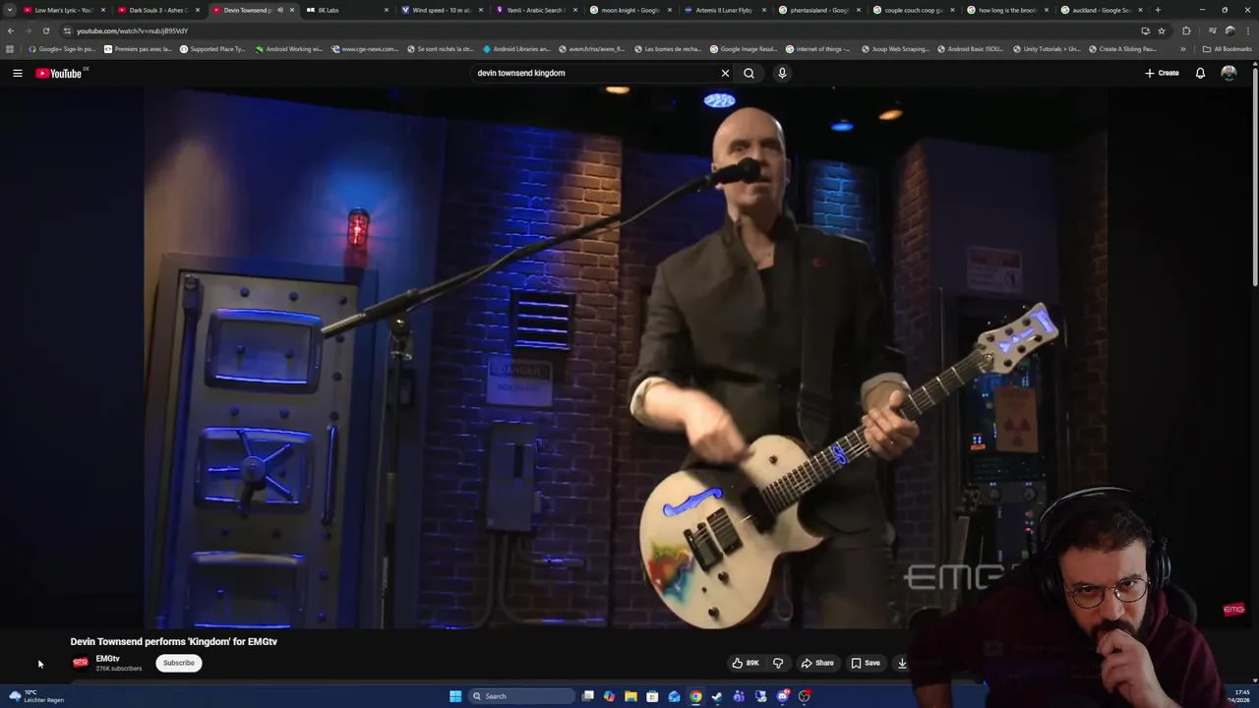The image size is (1259, 708).
Task: Like the video with 89K thumbs up
Action: click(747, 663)
